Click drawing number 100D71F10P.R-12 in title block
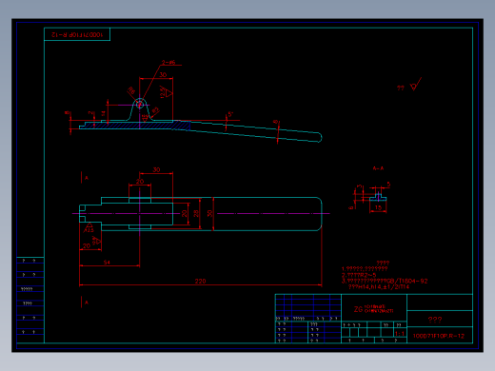 [439, 336]
